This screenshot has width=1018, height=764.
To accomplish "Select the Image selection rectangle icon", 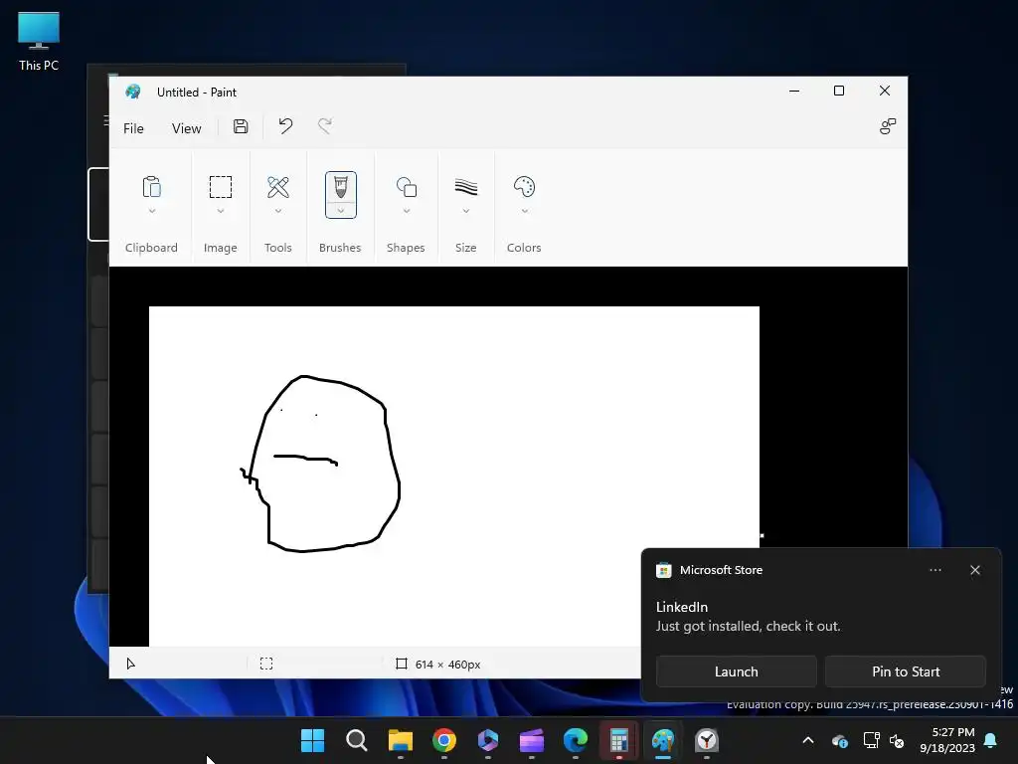I will pos(220,187).
